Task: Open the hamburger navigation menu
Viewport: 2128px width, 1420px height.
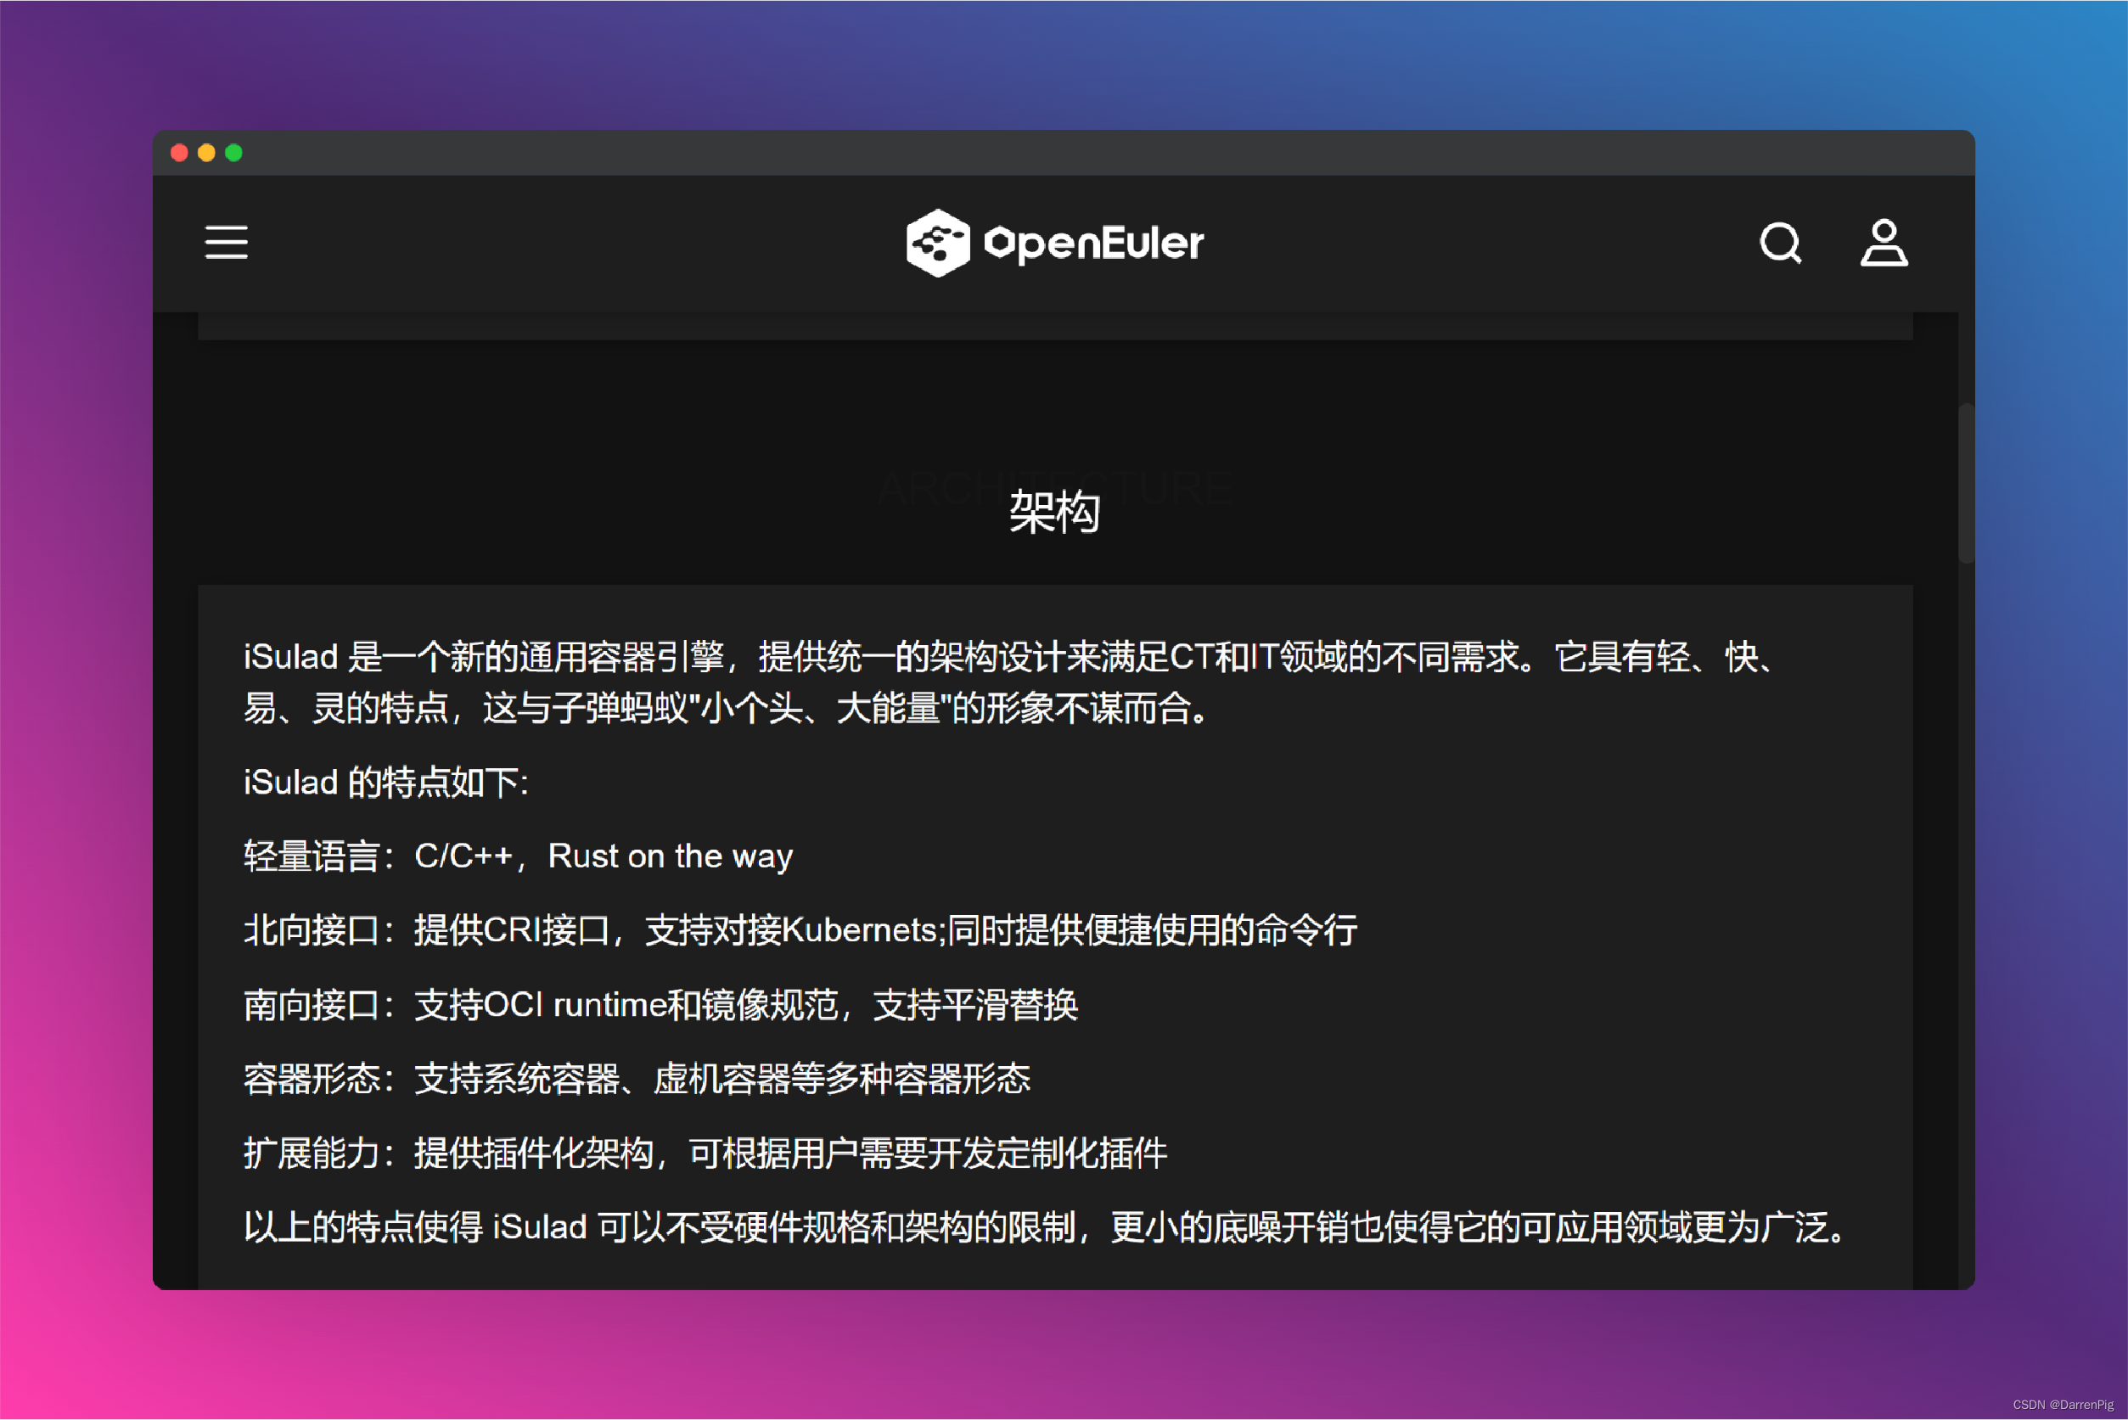Action: pyautogui.click(x=226, y=243)
